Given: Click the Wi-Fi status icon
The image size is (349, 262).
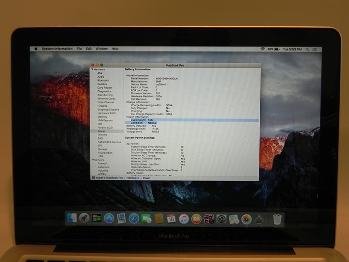Looking at the screenshot, I should pyautogui.click(x=263, y=49).
